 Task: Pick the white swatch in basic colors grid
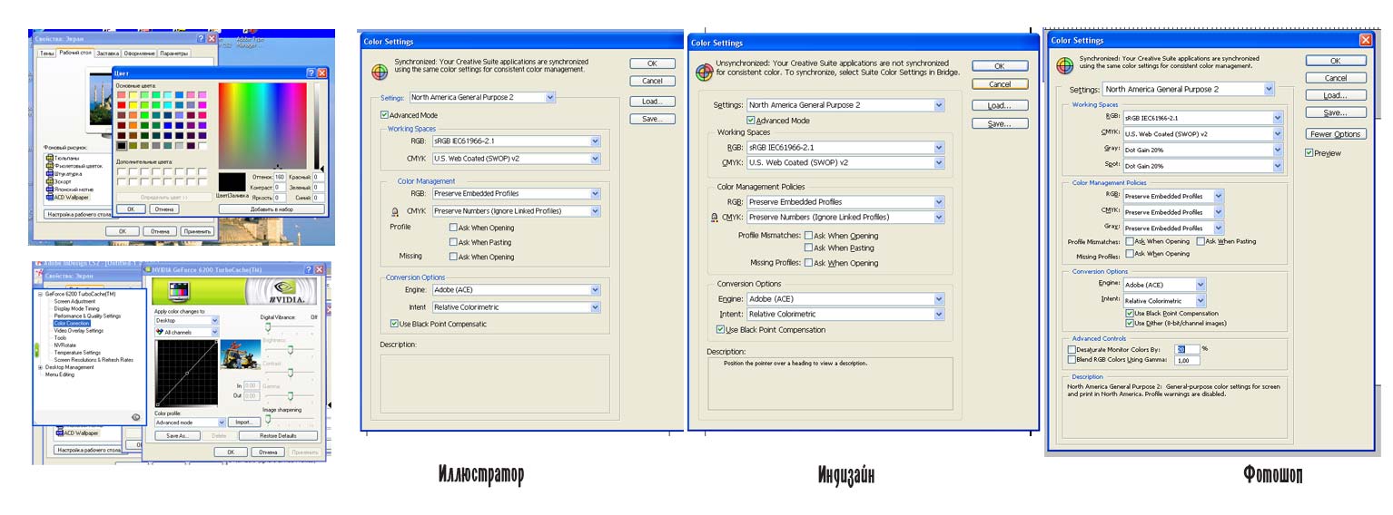203,145
